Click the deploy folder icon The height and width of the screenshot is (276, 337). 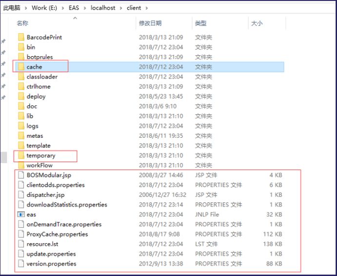pos(21,96)
